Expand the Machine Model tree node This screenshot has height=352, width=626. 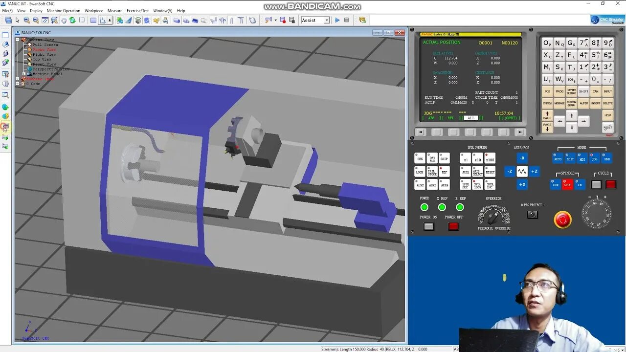(x=24, y=74)
